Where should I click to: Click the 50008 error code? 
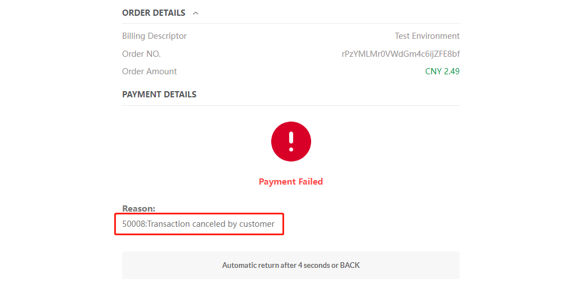coord(133,224)
